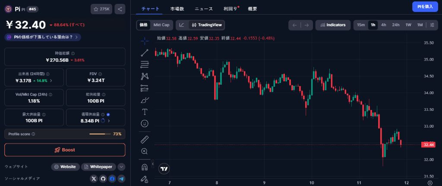This screenshot has width=442, height=186.
Task: Open the emoji icons tool
Action: tap(145, 123)
